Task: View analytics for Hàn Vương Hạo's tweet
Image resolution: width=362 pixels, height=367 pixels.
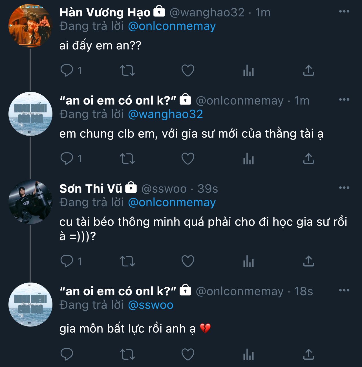Action: click(x=248, y=71)
